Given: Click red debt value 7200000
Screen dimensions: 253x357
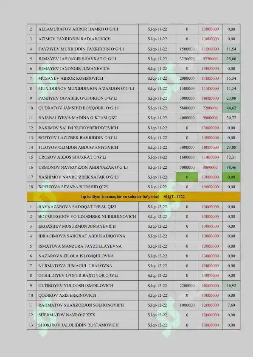Looking at the screenshot, I should [210, 108].
